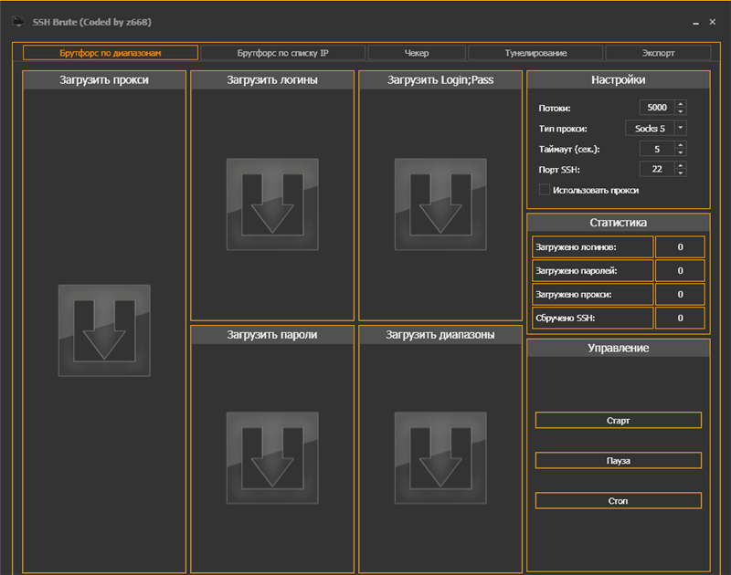The width and height of the screenshot is (731, 575).
Task: Enable the 'Использовать прокси' checkbox
Action: click(x=545, y=190)
